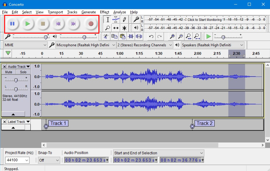The image size is (270, 171).
Task: Click the timeline green pinned-head triangle
Action: (x=8, y=53)
